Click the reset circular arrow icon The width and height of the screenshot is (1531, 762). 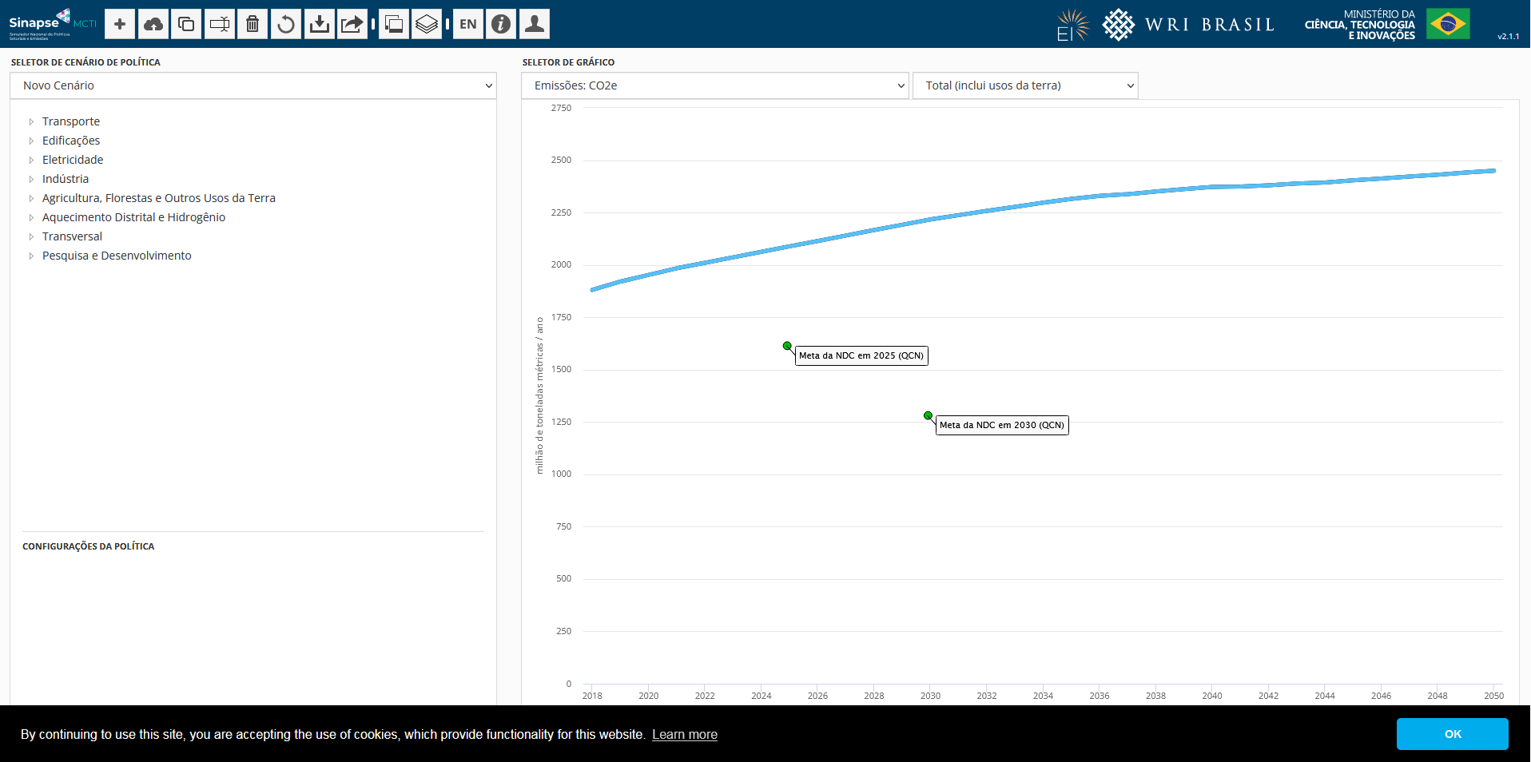click(x=285, y=24)
